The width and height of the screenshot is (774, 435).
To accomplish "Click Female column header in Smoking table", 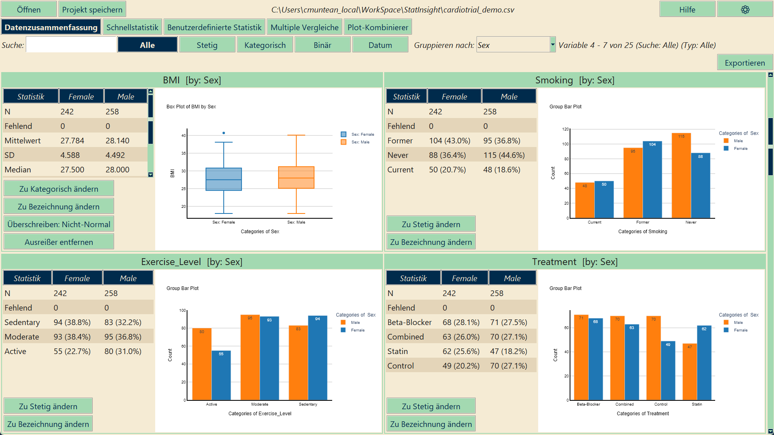I will [x=454, y=96].
